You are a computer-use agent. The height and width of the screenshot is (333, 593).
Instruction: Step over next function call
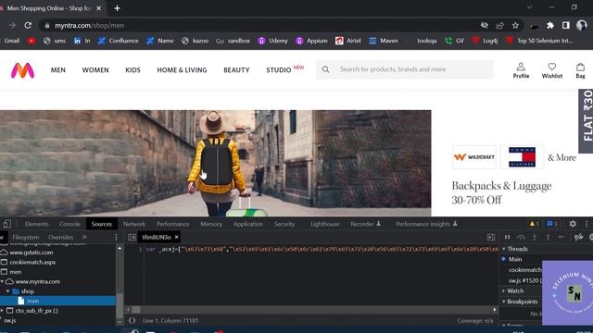(521, 237)
